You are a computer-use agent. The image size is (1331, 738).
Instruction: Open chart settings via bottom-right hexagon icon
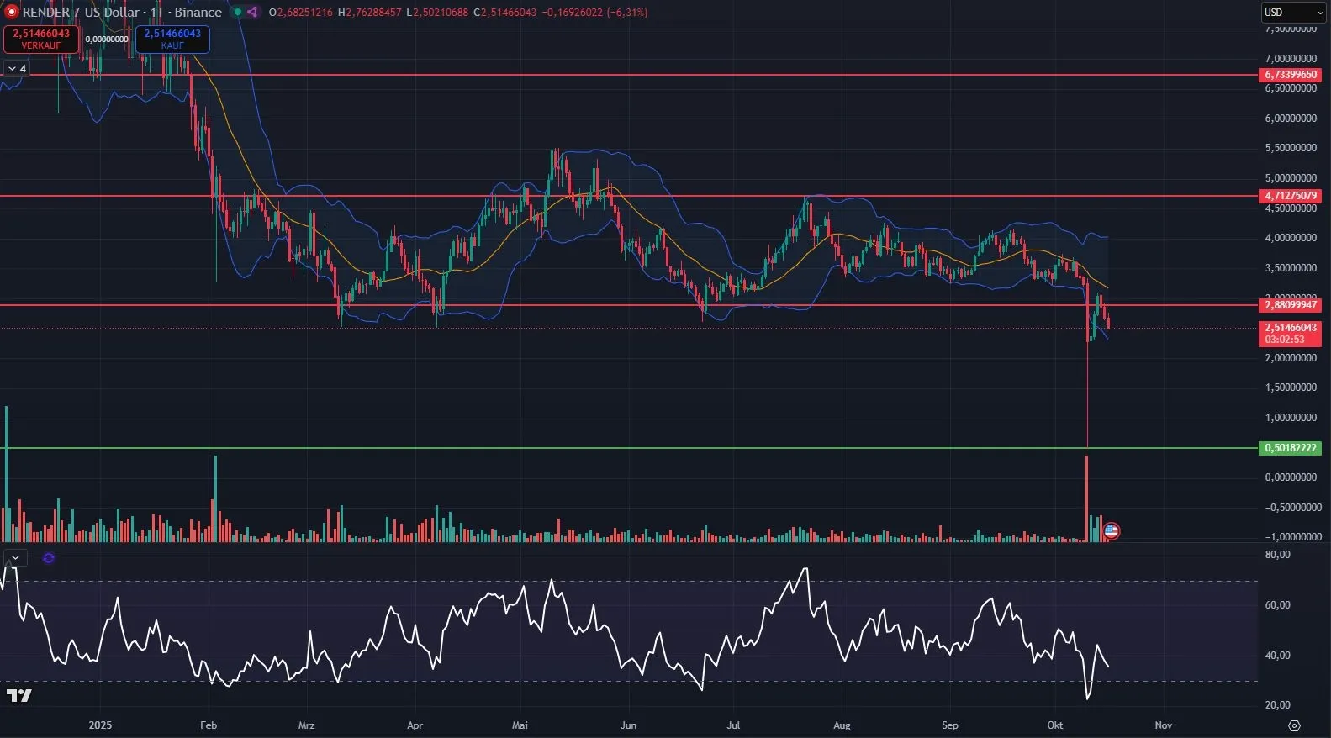[1294, 725]
